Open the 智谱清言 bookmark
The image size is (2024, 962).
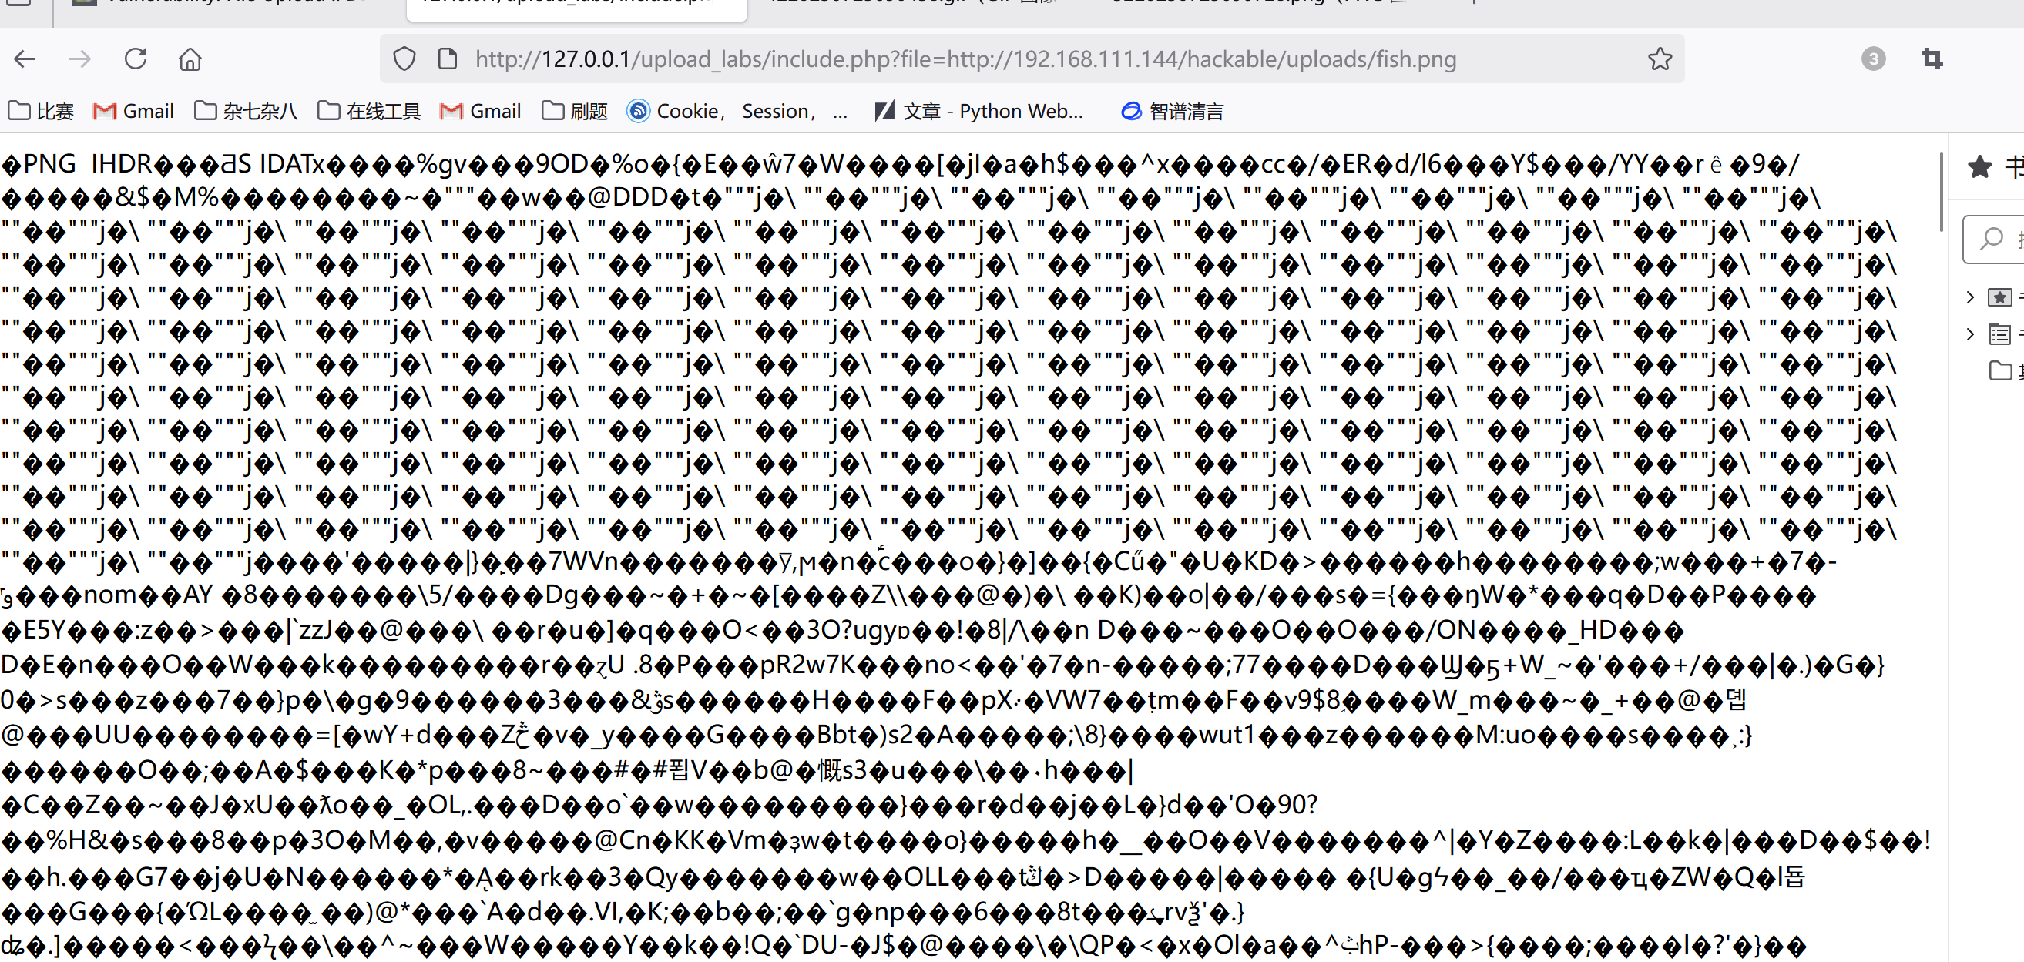[x=1173, y=112]
